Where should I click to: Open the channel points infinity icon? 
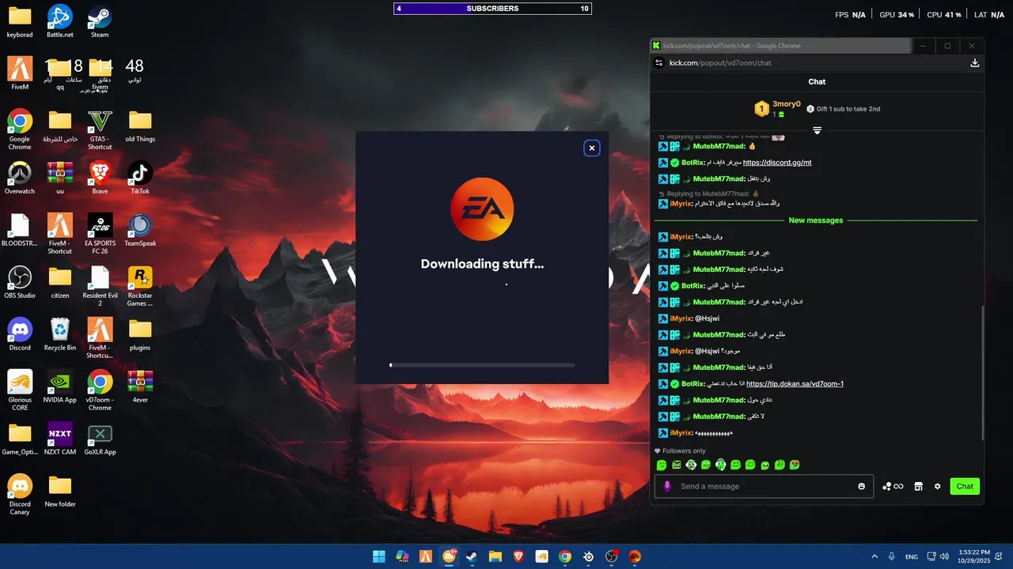[x=893, y=486]
